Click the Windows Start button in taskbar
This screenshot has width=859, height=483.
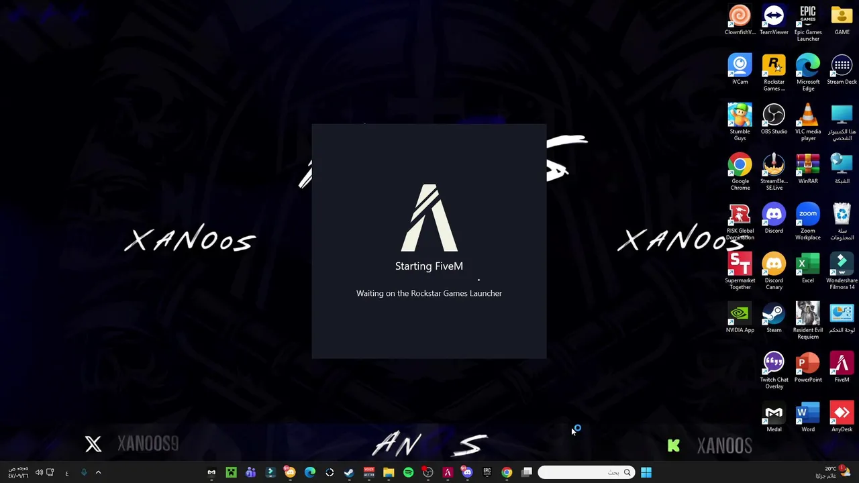tap(646, 472)
